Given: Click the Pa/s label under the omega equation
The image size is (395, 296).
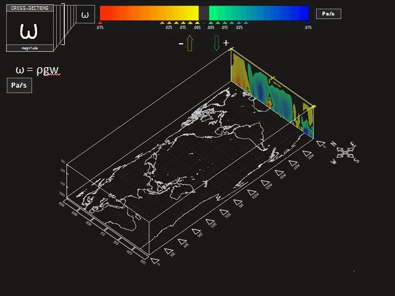Looking at the screenshot, I should click(x=19, y=86).
